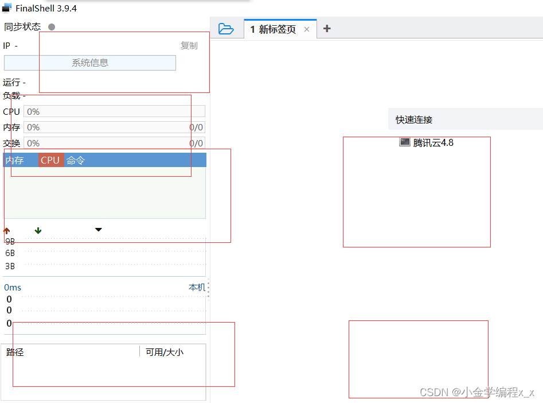
Task: Click the 内存 usage progress bar
Action: coord(114,127)
